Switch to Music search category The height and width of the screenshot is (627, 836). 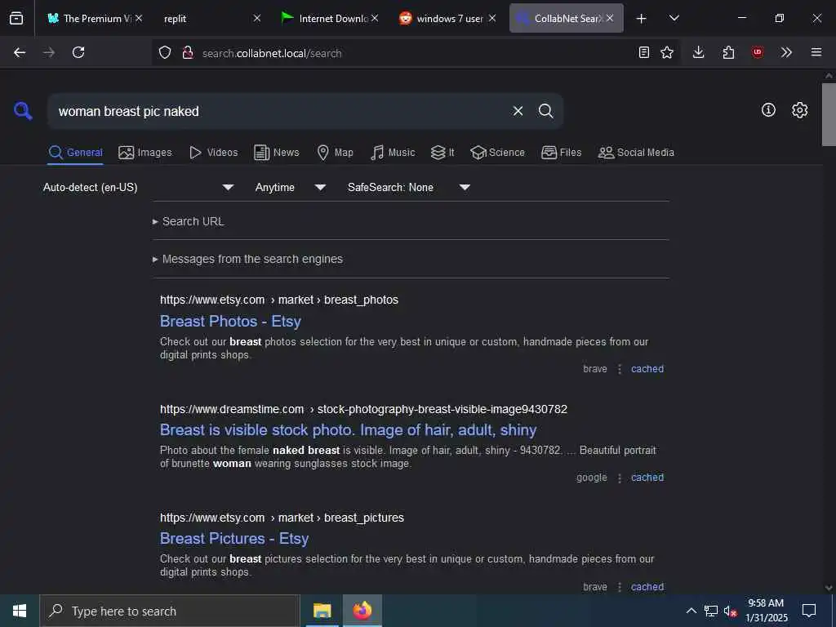click(393, 153)
